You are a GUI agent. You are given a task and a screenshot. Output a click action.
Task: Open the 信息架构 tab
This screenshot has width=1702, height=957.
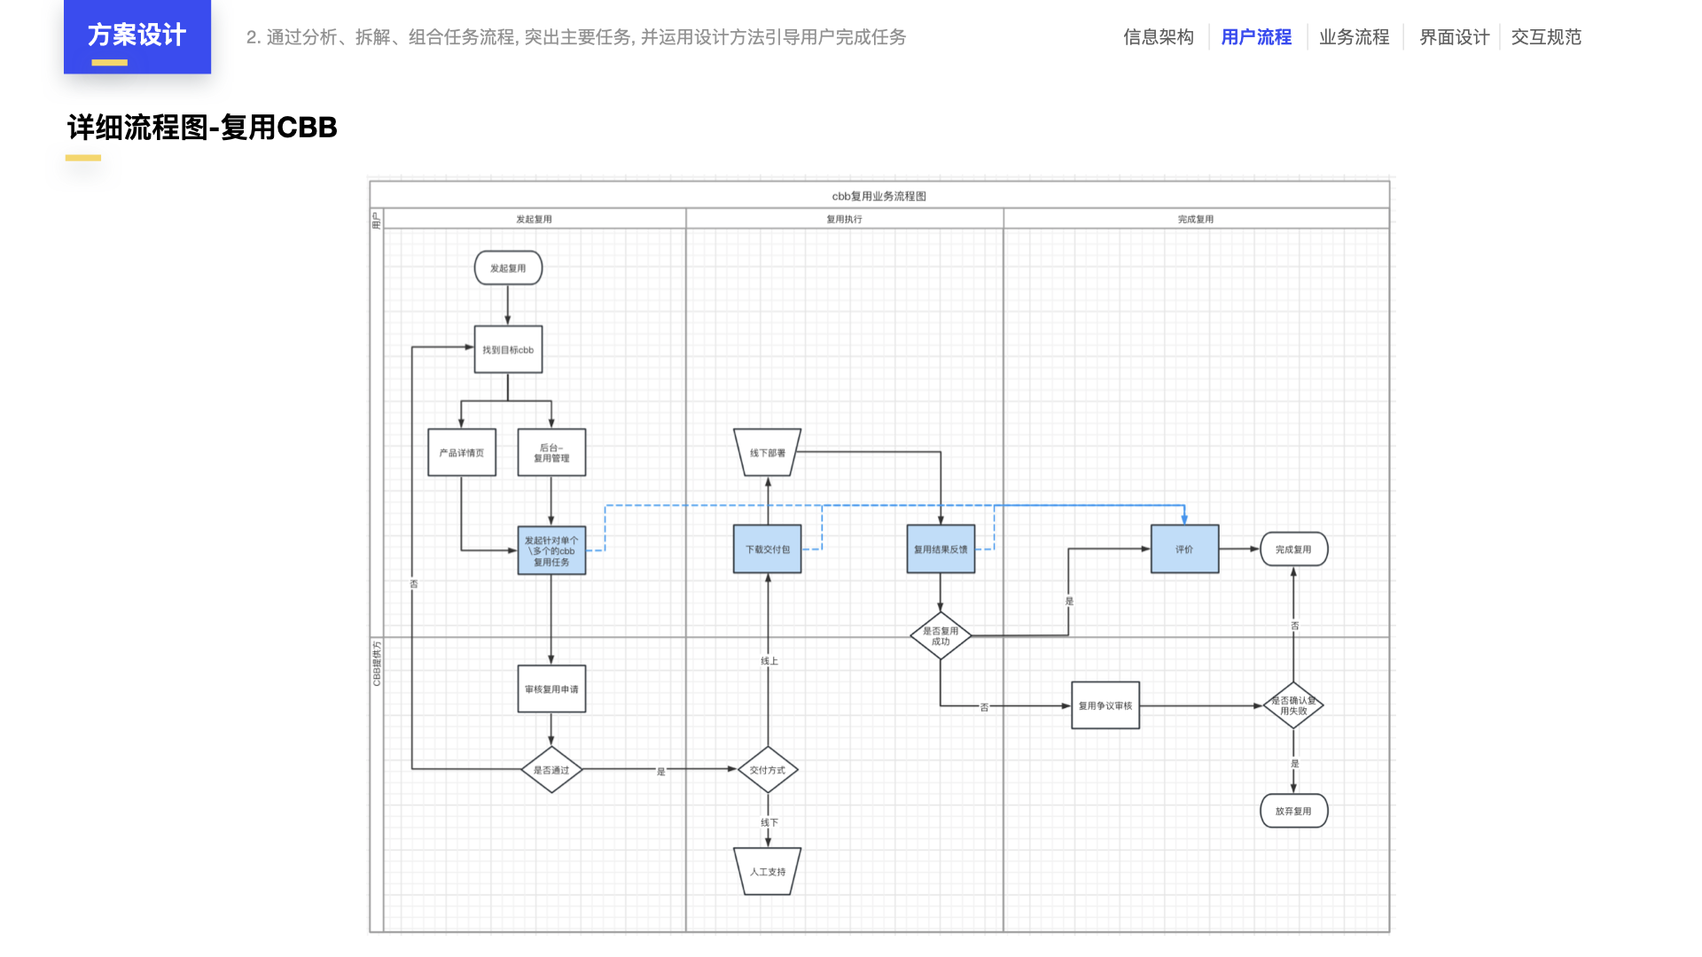pos(1158,37)
